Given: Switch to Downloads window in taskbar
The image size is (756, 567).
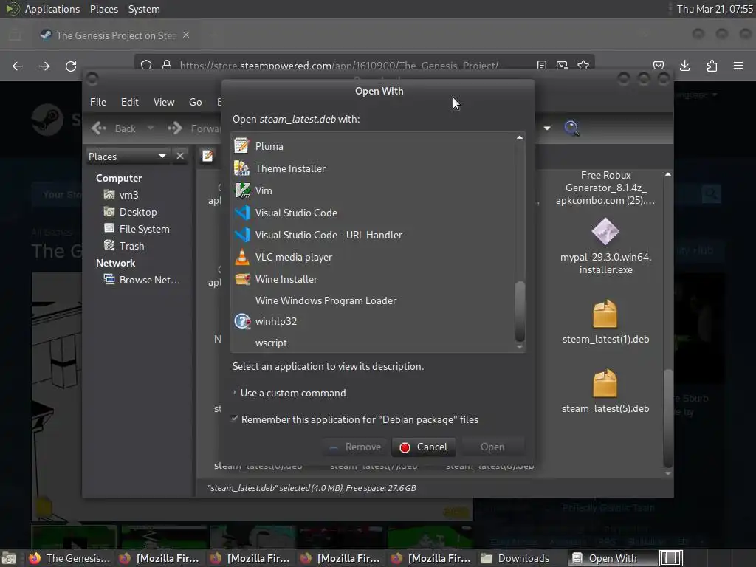Looking at the screenshot, I should pos(516,558).
